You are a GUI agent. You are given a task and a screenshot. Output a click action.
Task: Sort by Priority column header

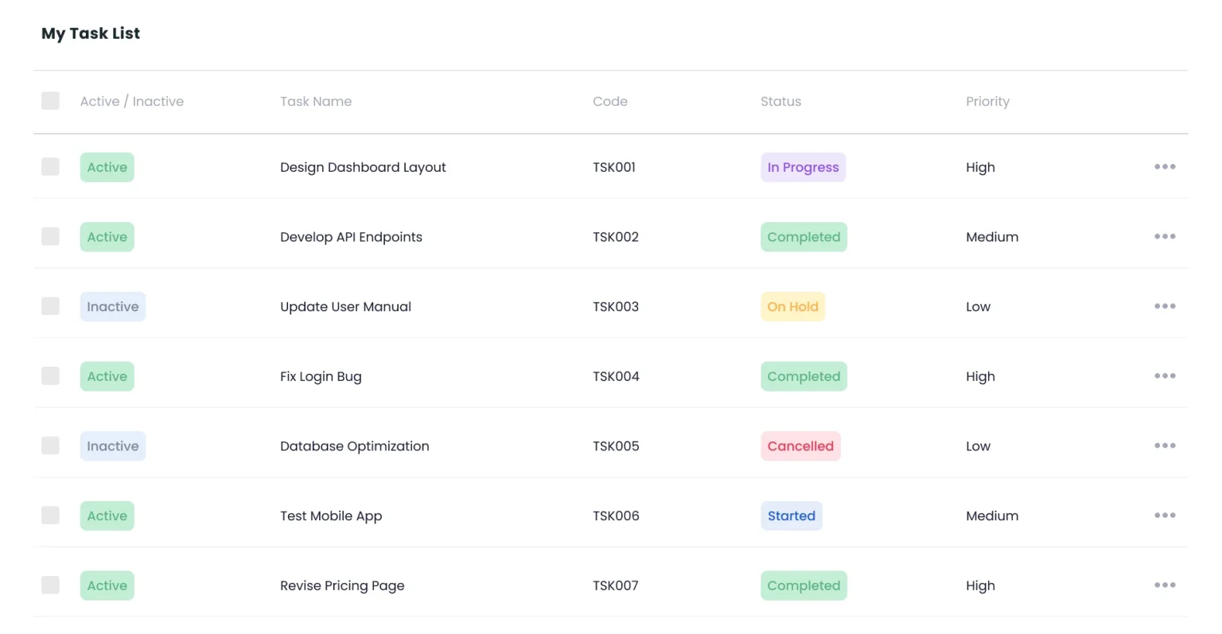(987, 101)
